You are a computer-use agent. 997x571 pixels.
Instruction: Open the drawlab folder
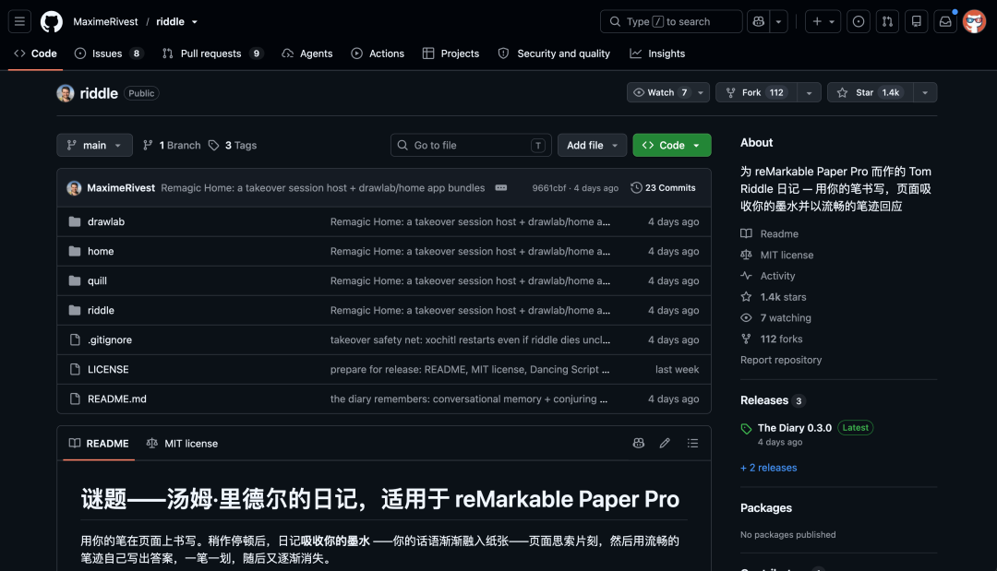tap(106, 221)
